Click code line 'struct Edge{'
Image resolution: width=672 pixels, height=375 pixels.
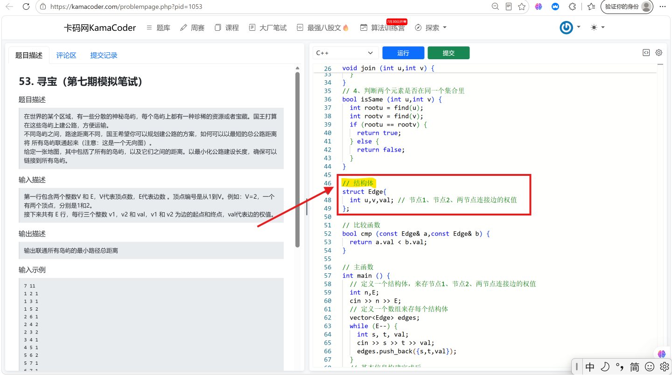pos(365,191)
